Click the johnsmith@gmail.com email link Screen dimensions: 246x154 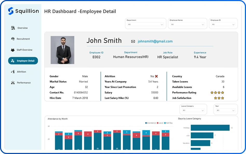click(155, 41)
